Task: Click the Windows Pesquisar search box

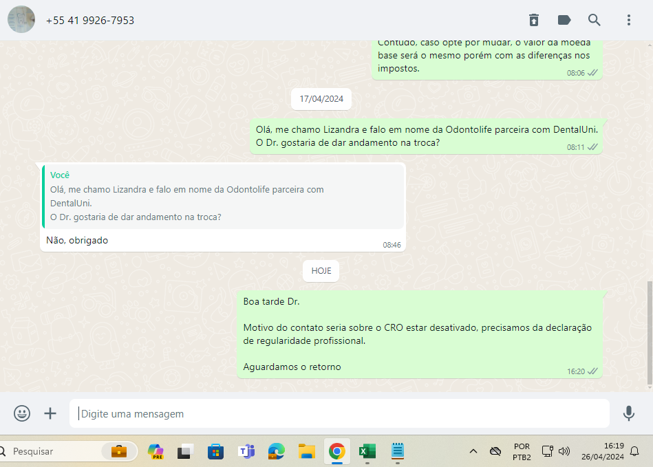Action: pos(69,451)
